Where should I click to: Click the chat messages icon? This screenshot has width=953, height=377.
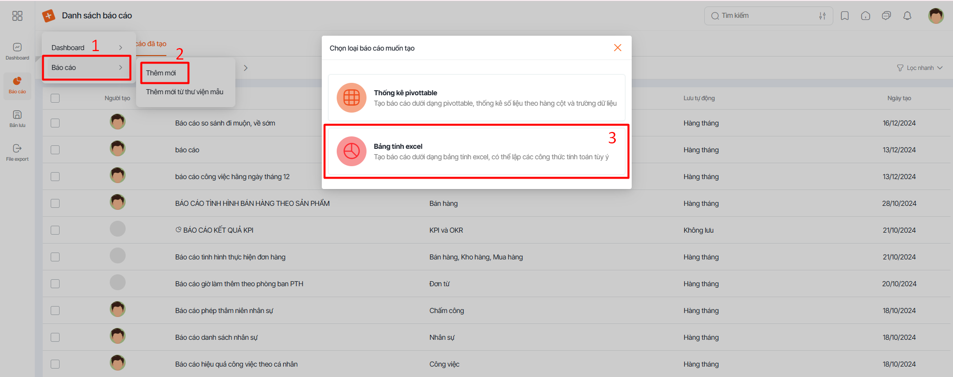[x=886, y=16]
